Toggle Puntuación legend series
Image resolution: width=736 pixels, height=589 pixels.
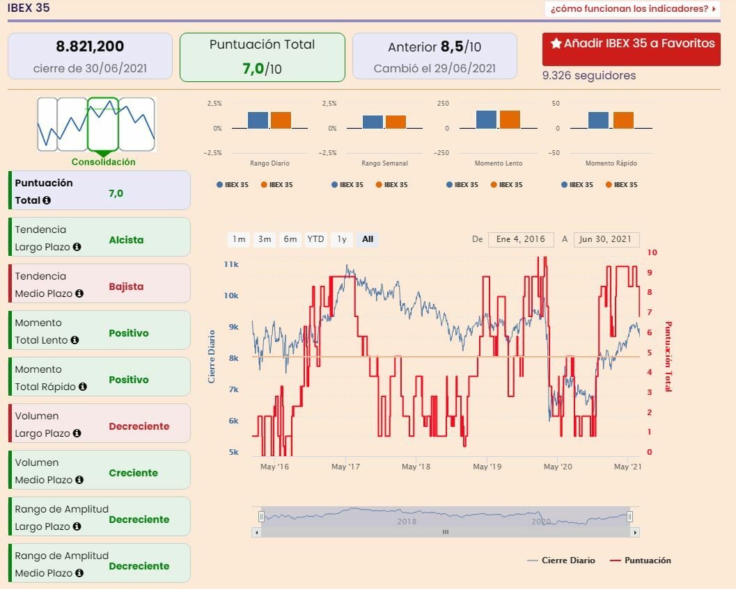coord(640,560)
